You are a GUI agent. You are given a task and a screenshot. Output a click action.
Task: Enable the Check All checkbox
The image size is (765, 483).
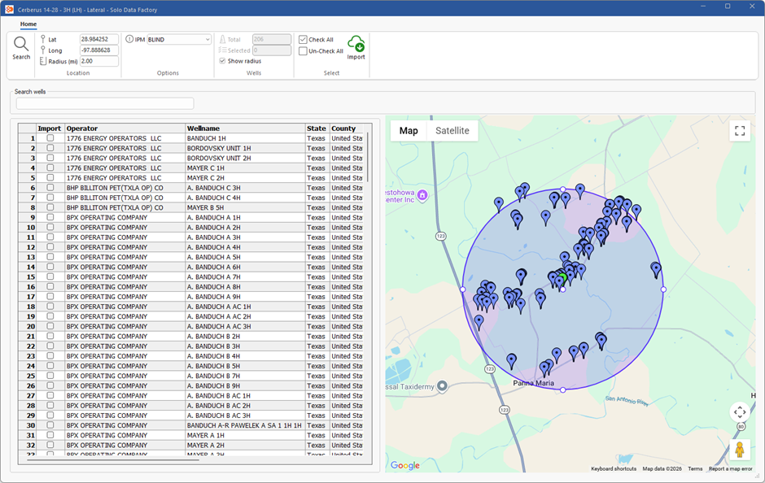[303, 39]
